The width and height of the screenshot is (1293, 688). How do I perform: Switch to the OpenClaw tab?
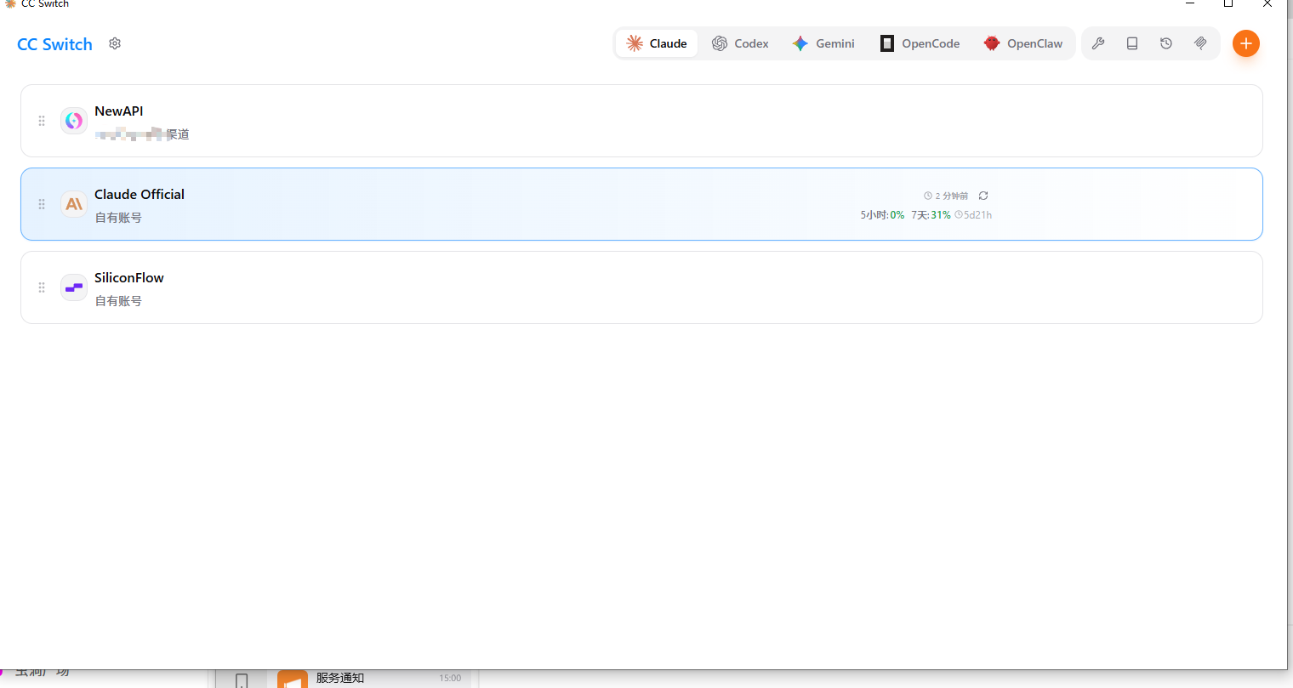point(1023,43)
